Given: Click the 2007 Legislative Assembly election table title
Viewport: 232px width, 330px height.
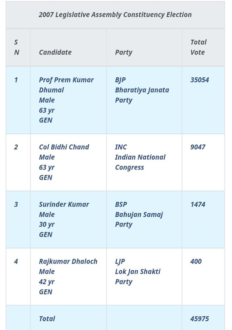Looking at the screenshot, I should pyautogui.click(x=115, y=15).
